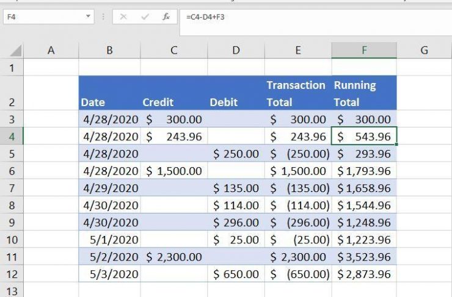Click the Select All corner triangle
The height and width of the screenshot is (297, 452).
click(16, 51)
